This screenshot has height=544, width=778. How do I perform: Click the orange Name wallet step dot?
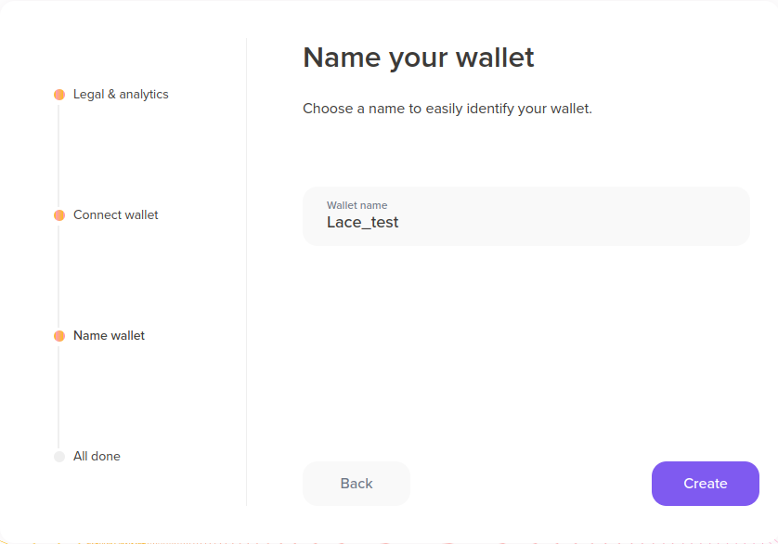pyautogui.click(x=59, y=336)
